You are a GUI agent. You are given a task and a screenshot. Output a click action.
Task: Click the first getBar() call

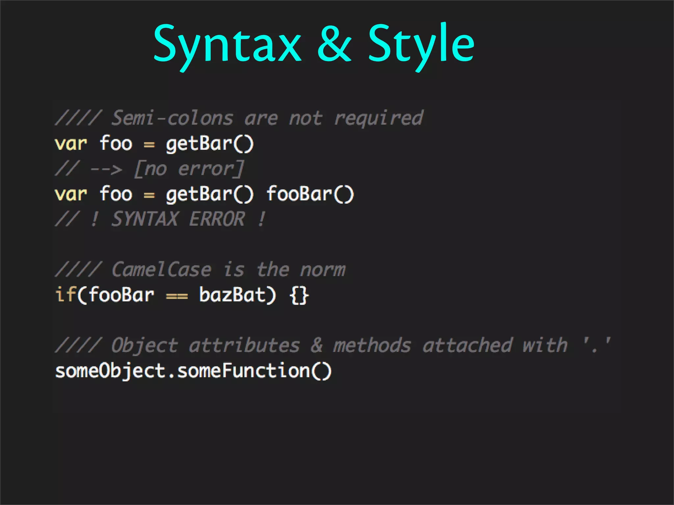coord(210,144)
